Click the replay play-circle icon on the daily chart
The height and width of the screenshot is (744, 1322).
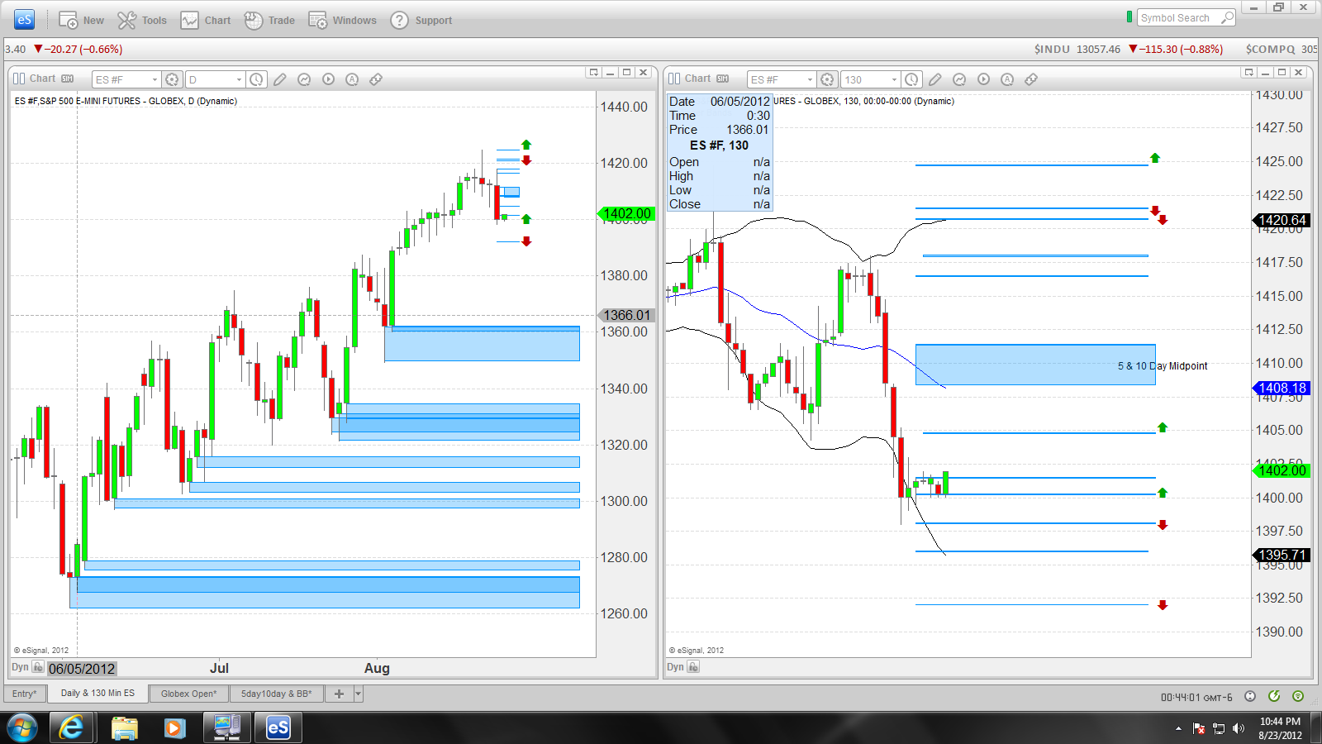(328, 79)
